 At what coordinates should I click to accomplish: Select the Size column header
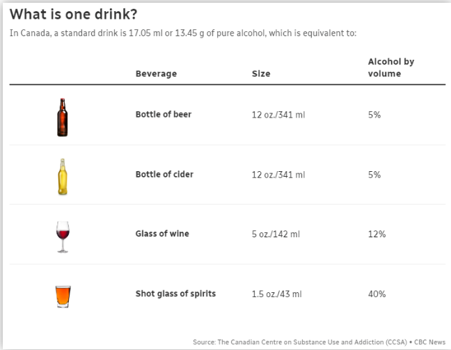pos(260,73)
